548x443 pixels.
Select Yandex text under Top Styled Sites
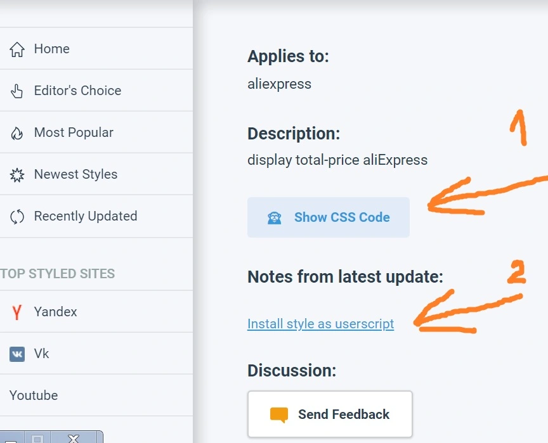pos(56,312)
